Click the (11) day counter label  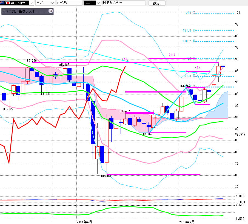point(172,55)
